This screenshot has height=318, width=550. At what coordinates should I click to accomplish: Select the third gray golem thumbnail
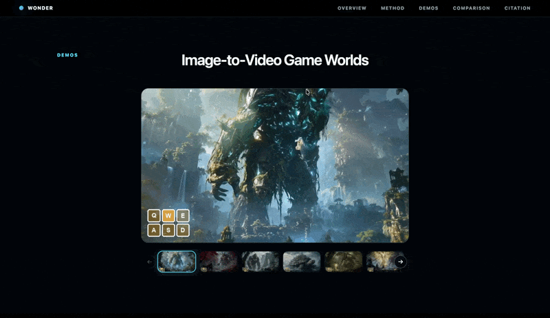click(x=261, y=262)
